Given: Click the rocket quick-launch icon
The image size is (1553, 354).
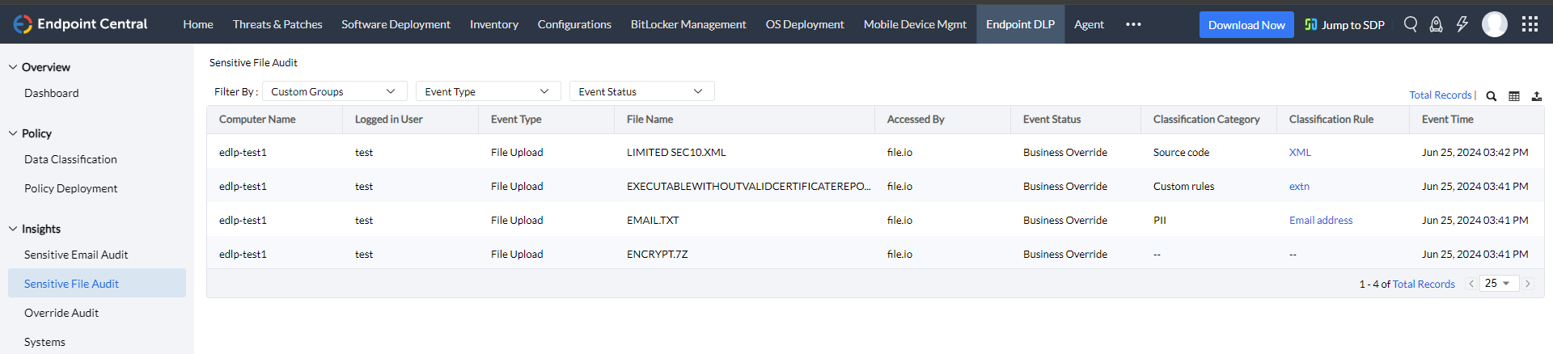Looking at the screenshot, I should click(x=1436, y=24).
